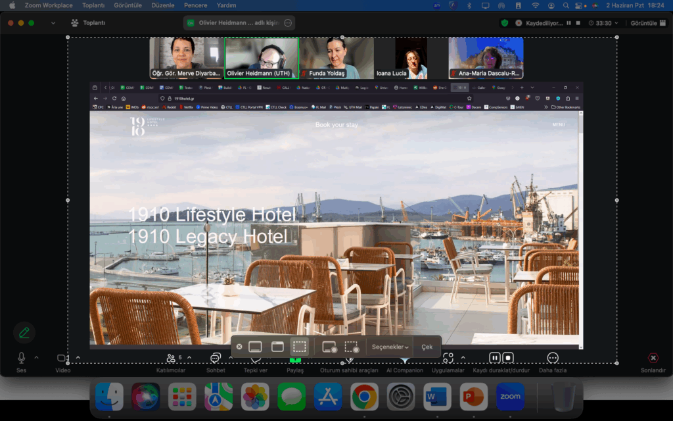
Task: Click the Sonlandır end meeting button
Action: pyautogui.click(x=653, y=359)
